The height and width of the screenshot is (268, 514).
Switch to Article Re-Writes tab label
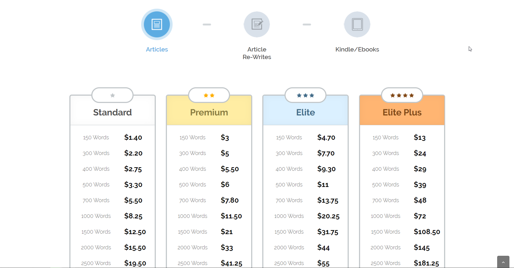tap(257, 53)
